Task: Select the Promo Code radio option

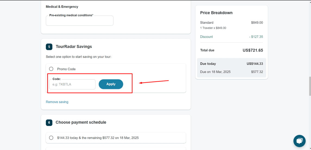Action: [x=51, y=69]
